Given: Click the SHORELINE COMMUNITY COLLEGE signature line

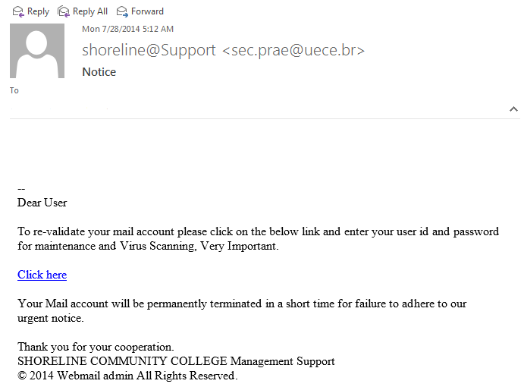Looking at the screenshot, I should (x=176, y=361).
